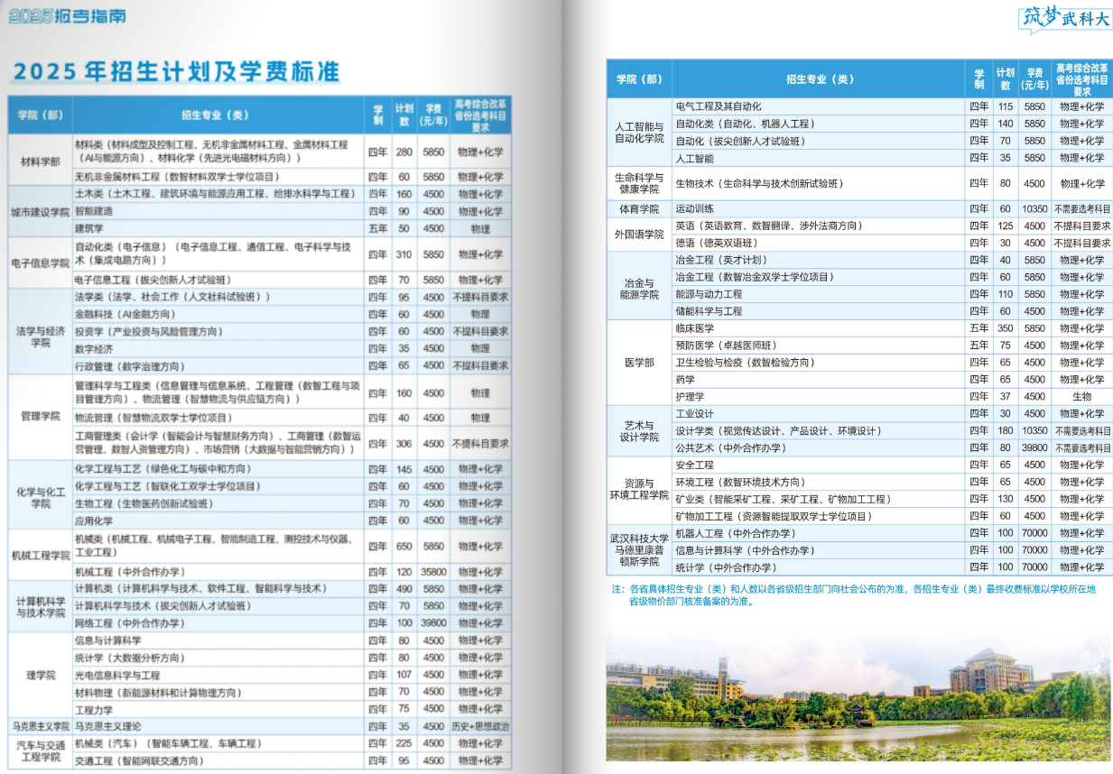Select the "资源与环境工程学院" college cell
The width and height of the screenshot is (1113, 774).
[x=639, y=491]
